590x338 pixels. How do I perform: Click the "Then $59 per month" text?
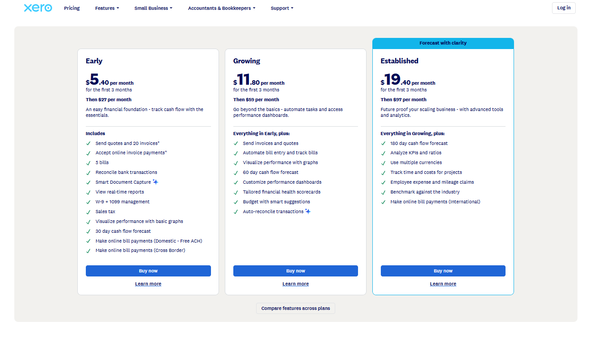(x=256, y=99)
